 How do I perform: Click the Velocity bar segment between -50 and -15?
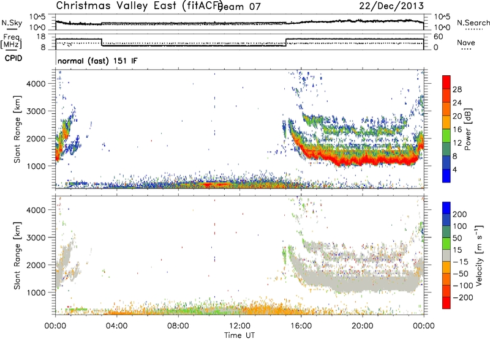click(x=447, y=267)
